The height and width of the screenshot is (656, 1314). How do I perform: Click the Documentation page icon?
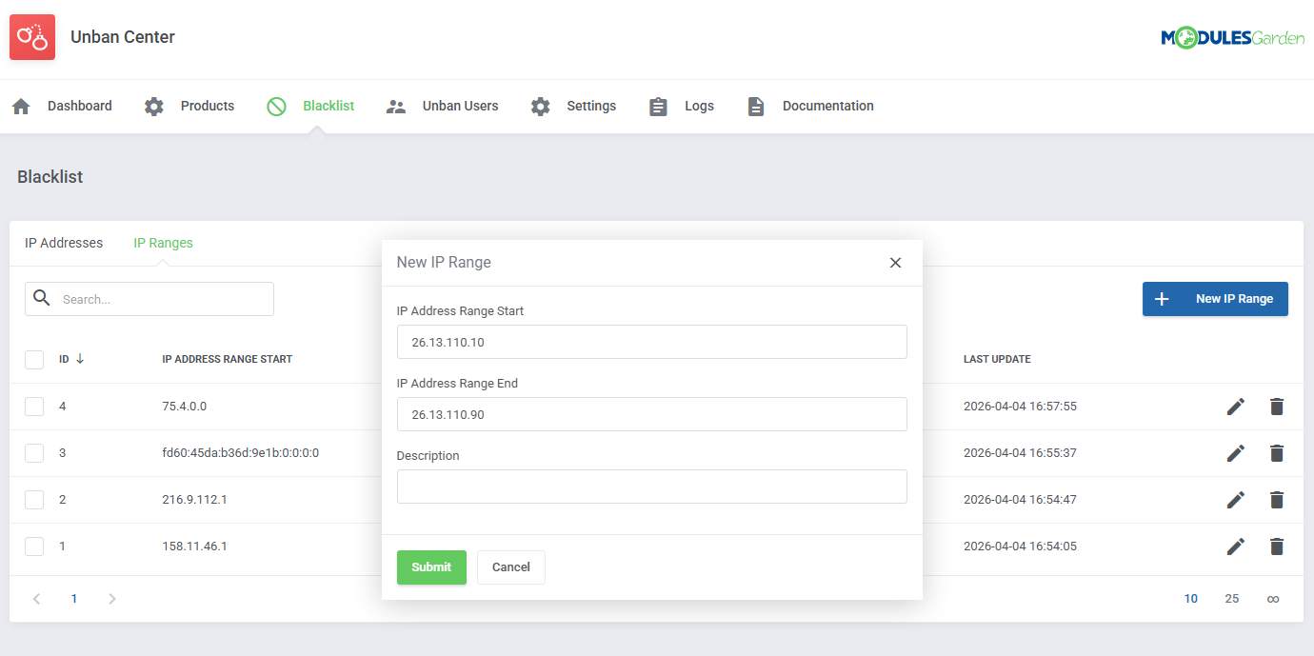click(x=755, y=106)
